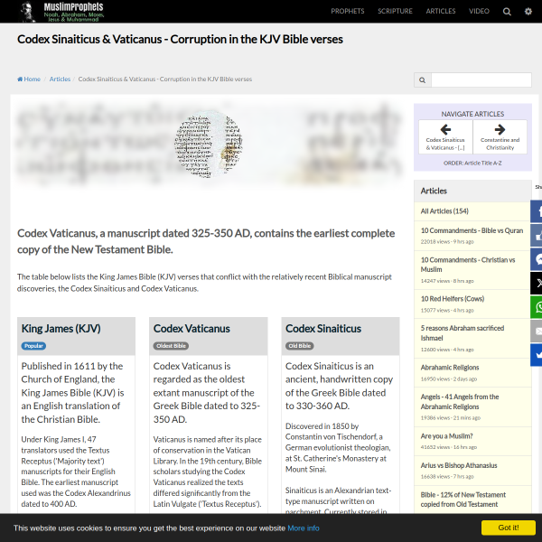
Task: Click the King James (KJV) heading
Action: [x=61, y=329]
